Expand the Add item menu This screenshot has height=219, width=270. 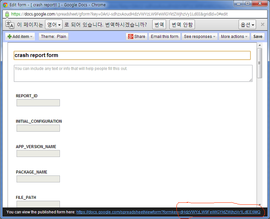click(x=20, y=36)
